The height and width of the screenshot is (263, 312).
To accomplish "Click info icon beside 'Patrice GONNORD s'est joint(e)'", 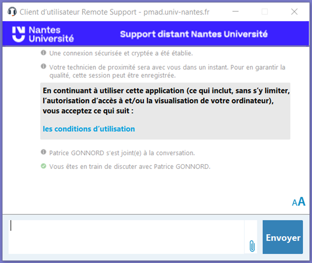I will click(x=44, y=153).
